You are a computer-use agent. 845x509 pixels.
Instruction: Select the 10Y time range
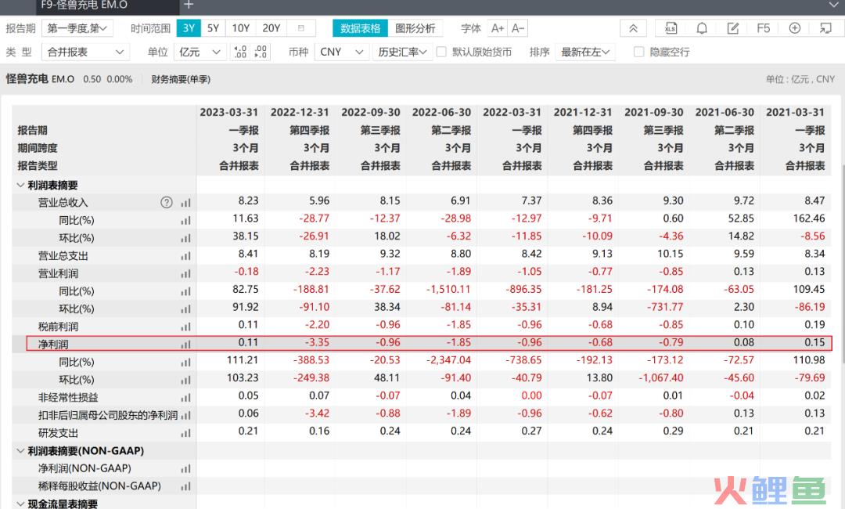click(240, 28)
